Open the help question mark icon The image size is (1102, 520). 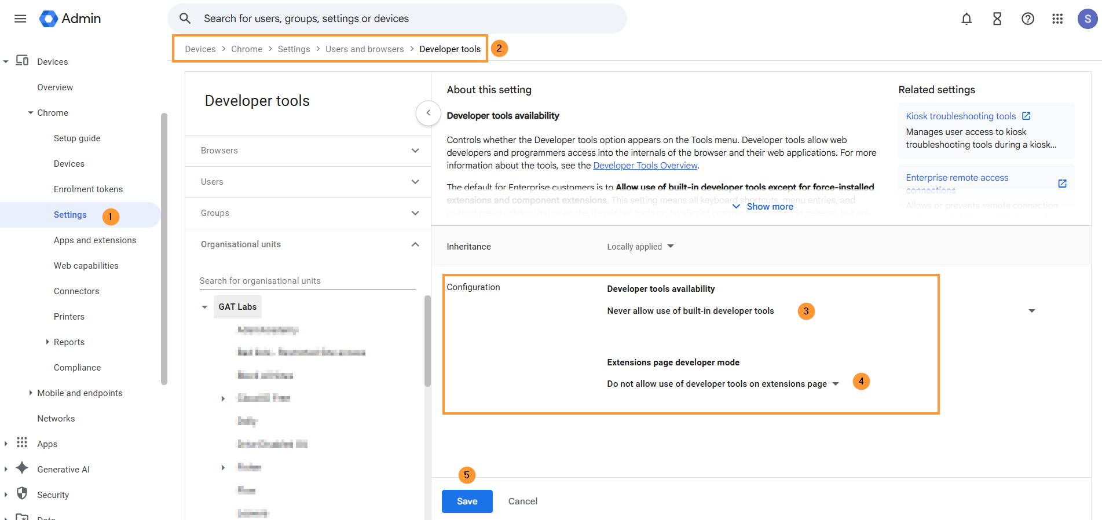click(1027, 19)
